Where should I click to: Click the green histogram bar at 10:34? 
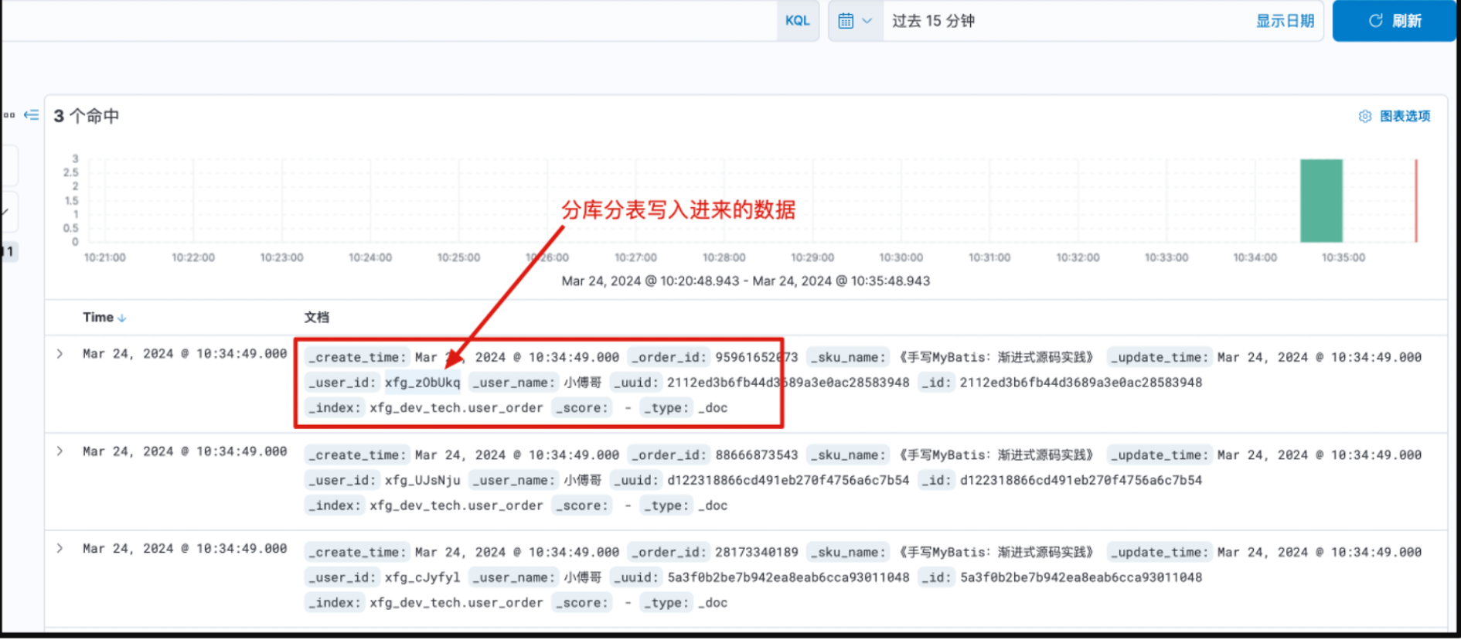pos(1321,201)
